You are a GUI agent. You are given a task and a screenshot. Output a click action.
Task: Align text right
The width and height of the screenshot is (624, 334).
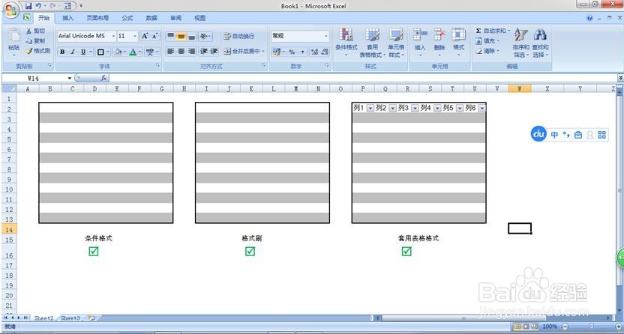(191, 51)
